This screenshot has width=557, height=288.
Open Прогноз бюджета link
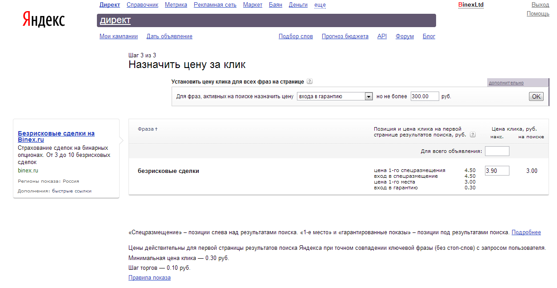345,36
